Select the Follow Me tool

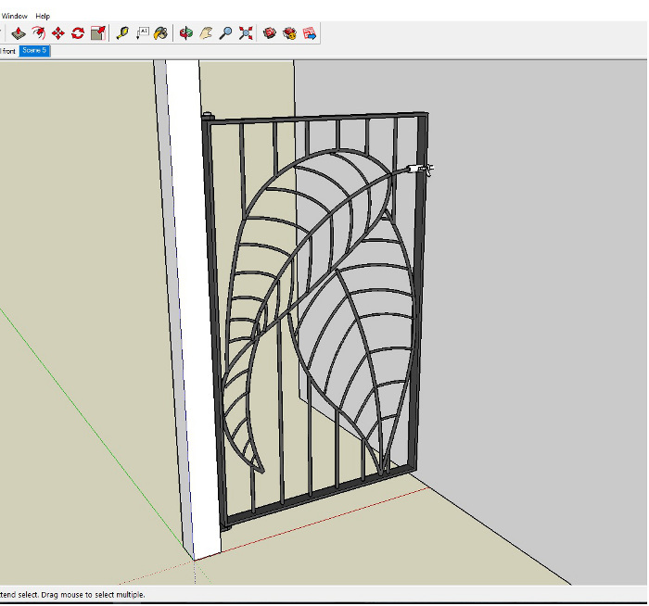[38, 33]
